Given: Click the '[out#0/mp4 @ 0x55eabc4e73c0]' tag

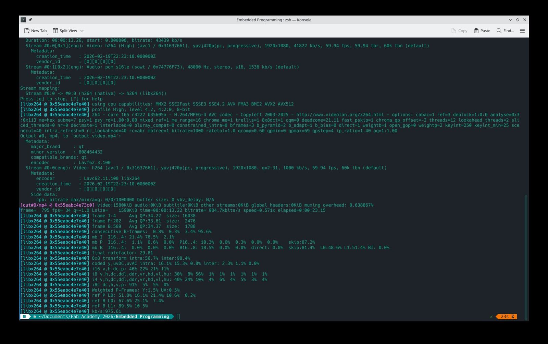Looking at the screenshot, I should pyautogui.click(x=57, y=205).
